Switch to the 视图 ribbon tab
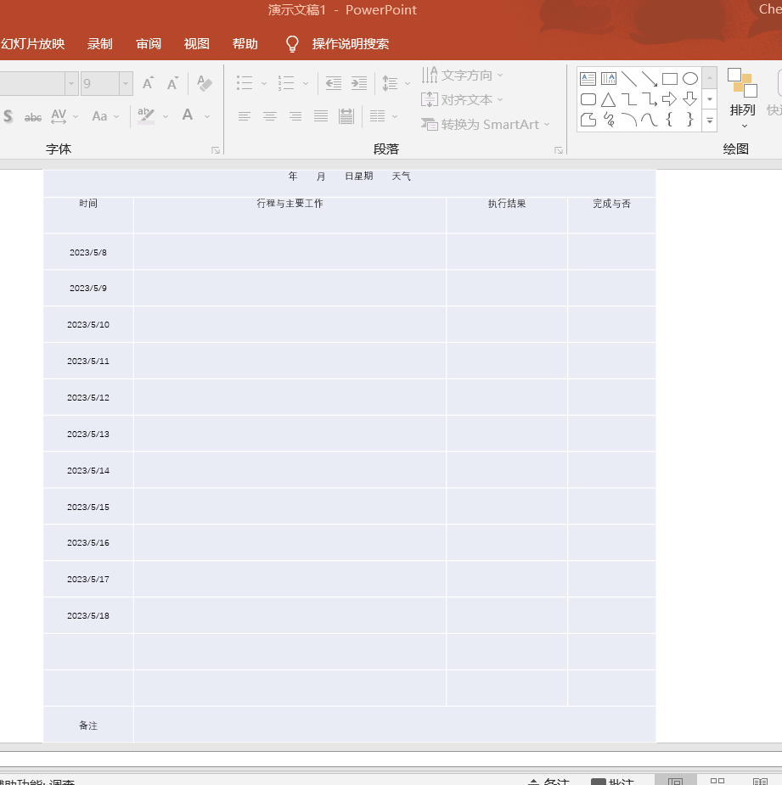The height and width of the screenshot is (785, 782). pos(196,43)
